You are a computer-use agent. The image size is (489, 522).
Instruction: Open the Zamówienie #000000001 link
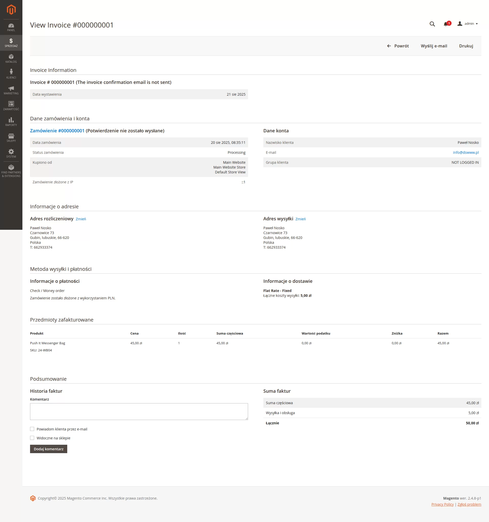click(x=57, y=131)
